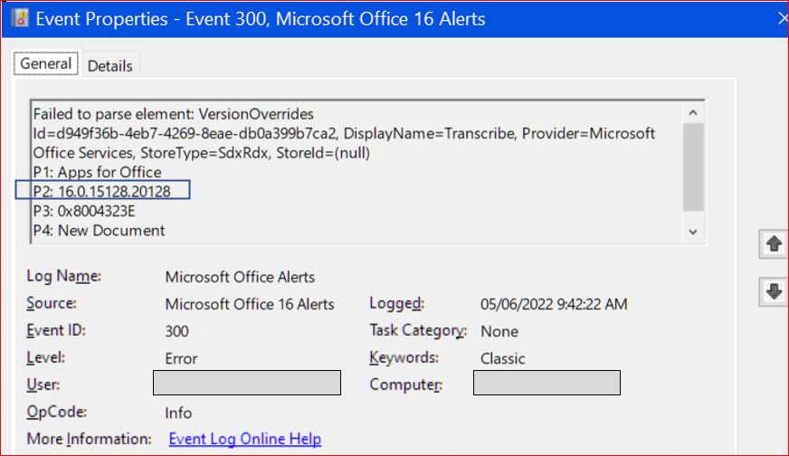Click the 'Event ID:' label
789x456 pixels.
pyautogui.click(x=56, y=330)
